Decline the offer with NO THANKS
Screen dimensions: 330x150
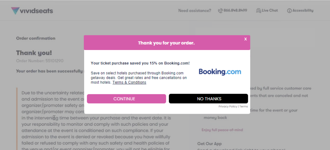209,99
